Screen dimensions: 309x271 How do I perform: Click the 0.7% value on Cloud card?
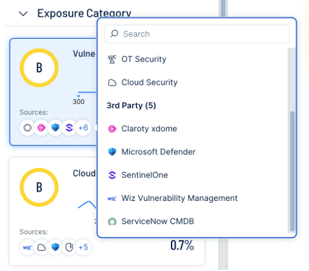tap(182, 246)
